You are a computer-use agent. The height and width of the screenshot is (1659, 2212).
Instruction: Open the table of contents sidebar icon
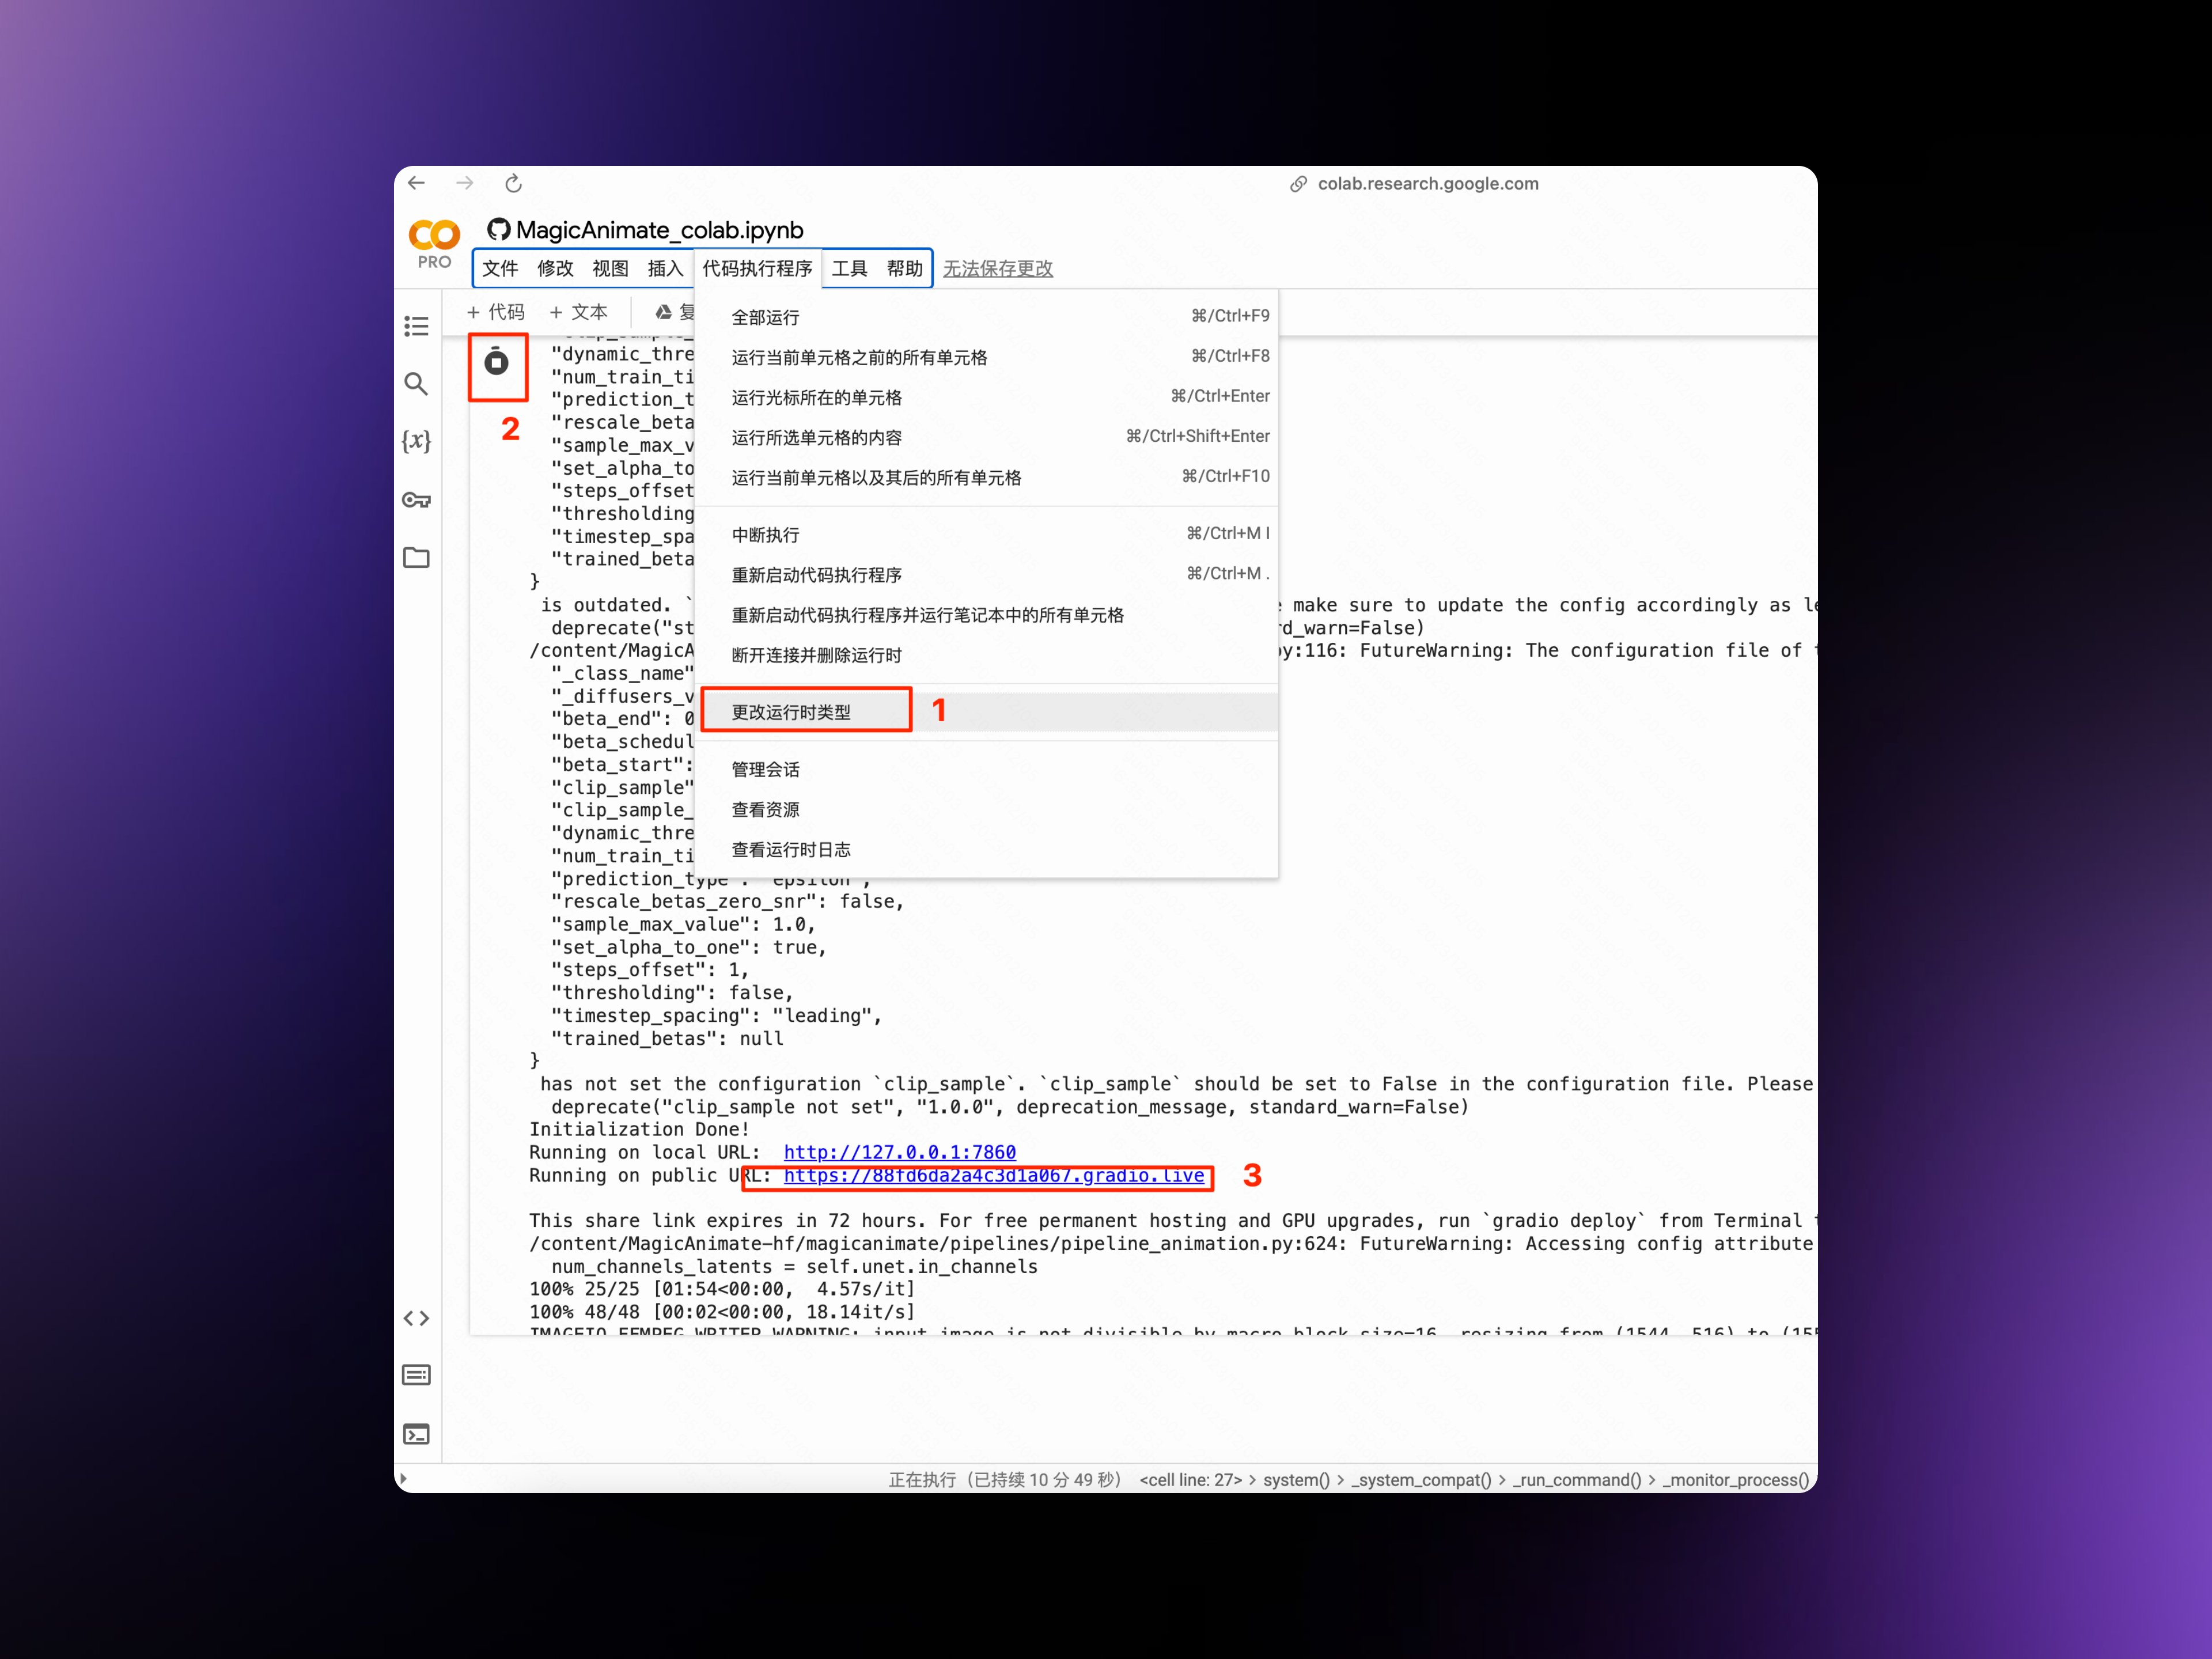416,326
